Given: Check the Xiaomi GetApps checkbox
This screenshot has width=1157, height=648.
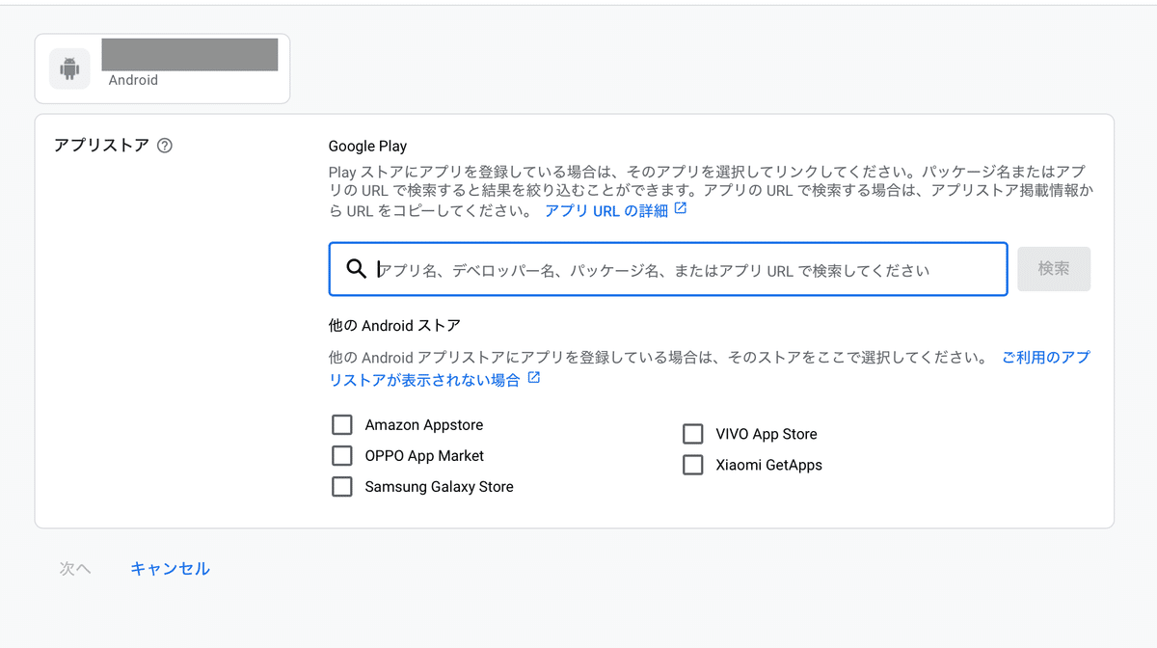Looking at the screenshot, I should [x=692, y=465].
